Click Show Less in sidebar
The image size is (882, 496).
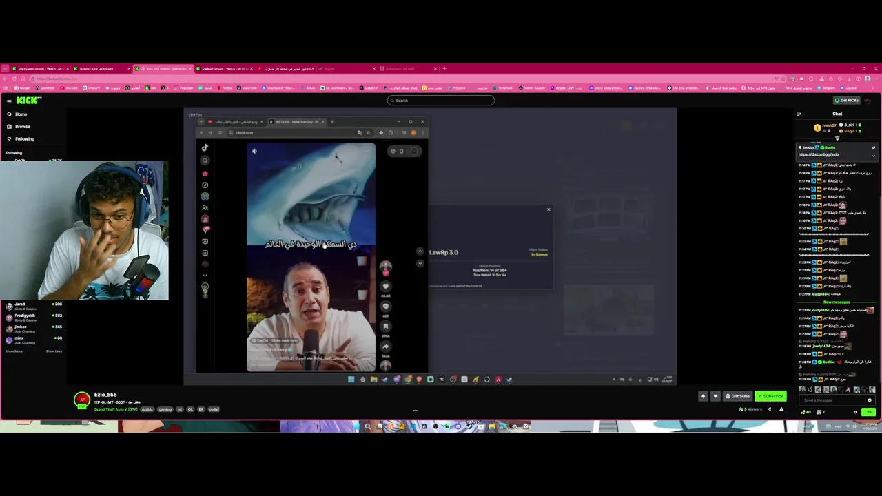click(x=54, y=351)
